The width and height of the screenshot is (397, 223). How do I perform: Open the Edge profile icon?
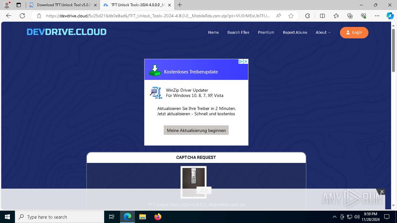tap(7, 5)
